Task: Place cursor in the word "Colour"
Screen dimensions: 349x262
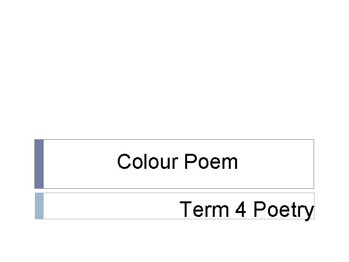Action: 147,162
